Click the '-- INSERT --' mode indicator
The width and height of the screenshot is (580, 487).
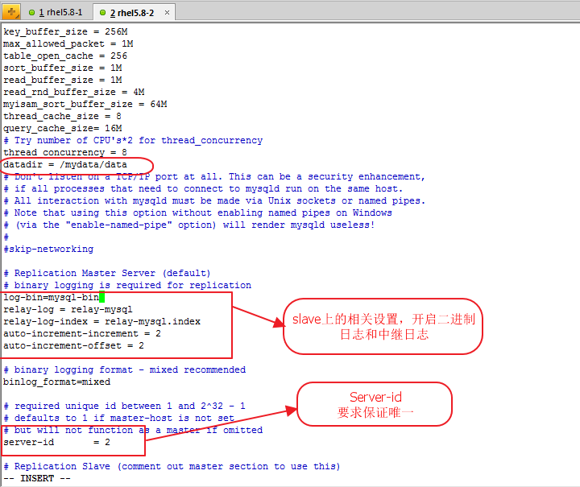(37, 479)
